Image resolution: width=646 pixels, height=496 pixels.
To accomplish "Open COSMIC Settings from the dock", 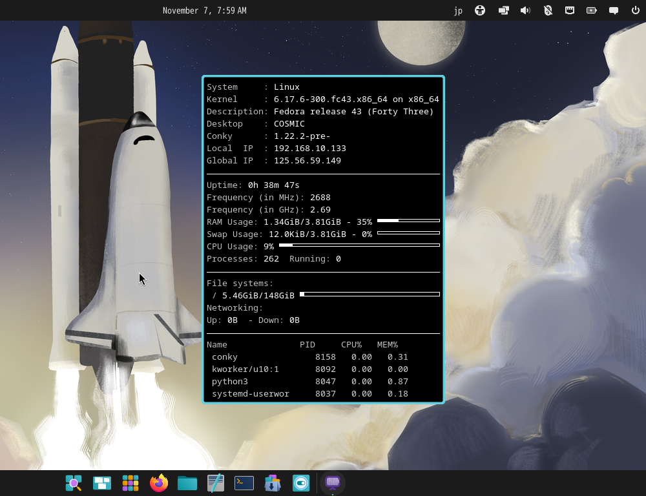I will pos(301,483).
